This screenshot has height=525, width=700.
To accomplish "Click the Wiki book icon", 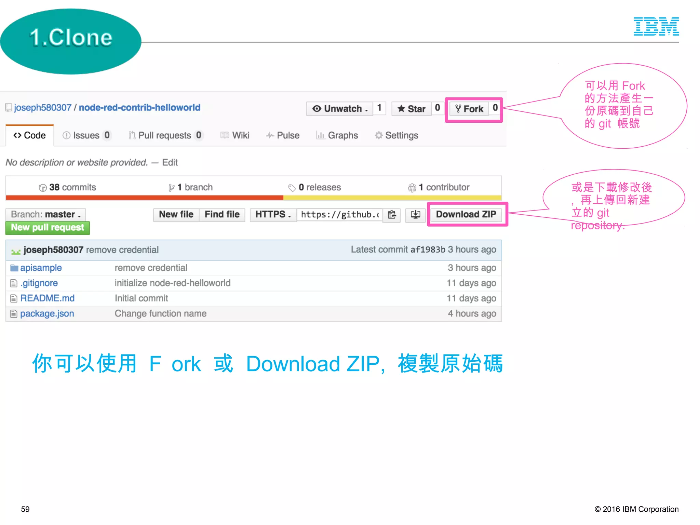I will point(225,135).
